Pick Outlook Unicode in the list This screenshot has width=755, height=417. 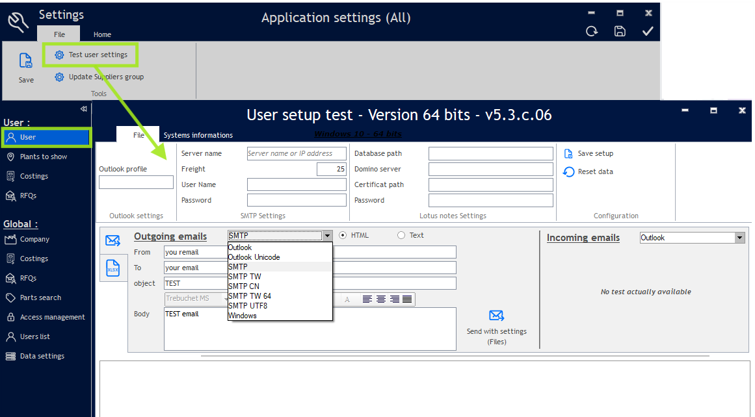[x=254, y=257]
